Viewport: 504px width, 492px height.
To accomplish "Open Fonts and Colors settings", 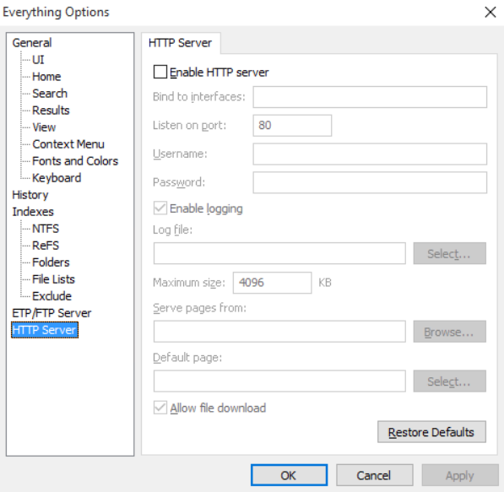I will tap(75, 161).
